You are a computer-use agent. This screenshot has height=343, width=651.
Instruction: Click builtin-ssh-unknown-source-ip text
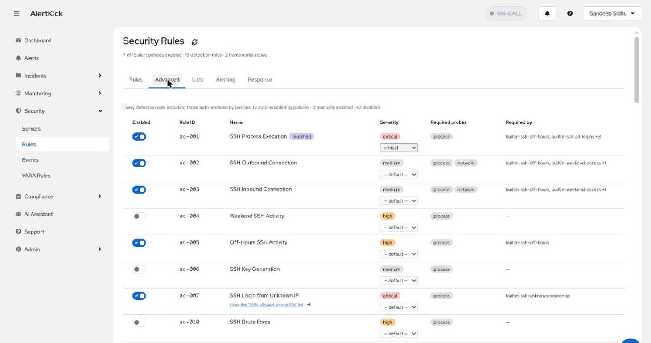click(x=538, y=296)
